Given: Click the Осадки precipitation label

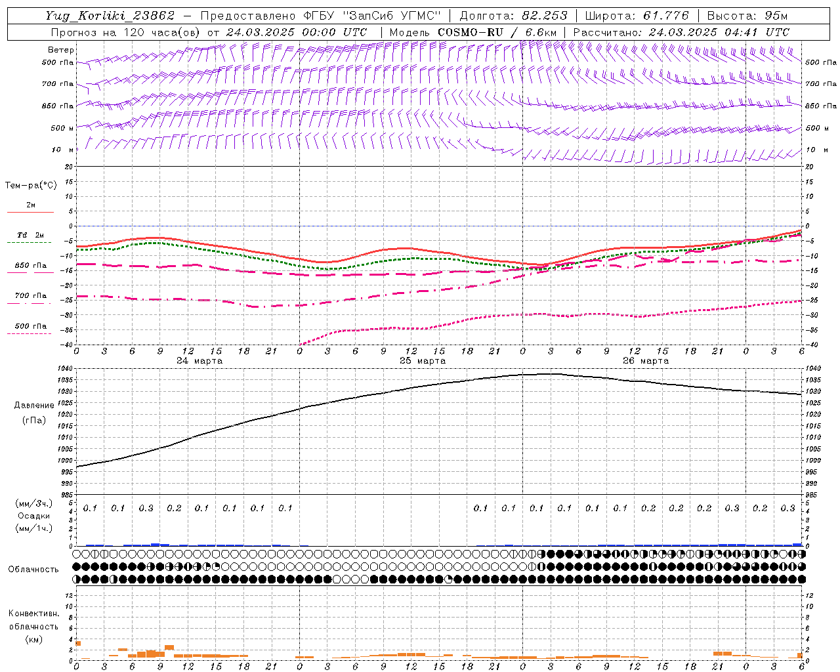Looking at the screenshot, I should 34,516.
